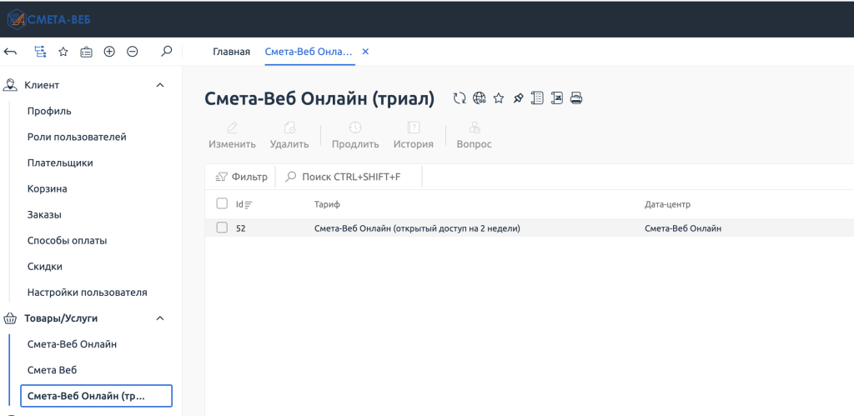Open Скидки menu item
Viewport: 854px width, 416px height.
pos(45,267)
